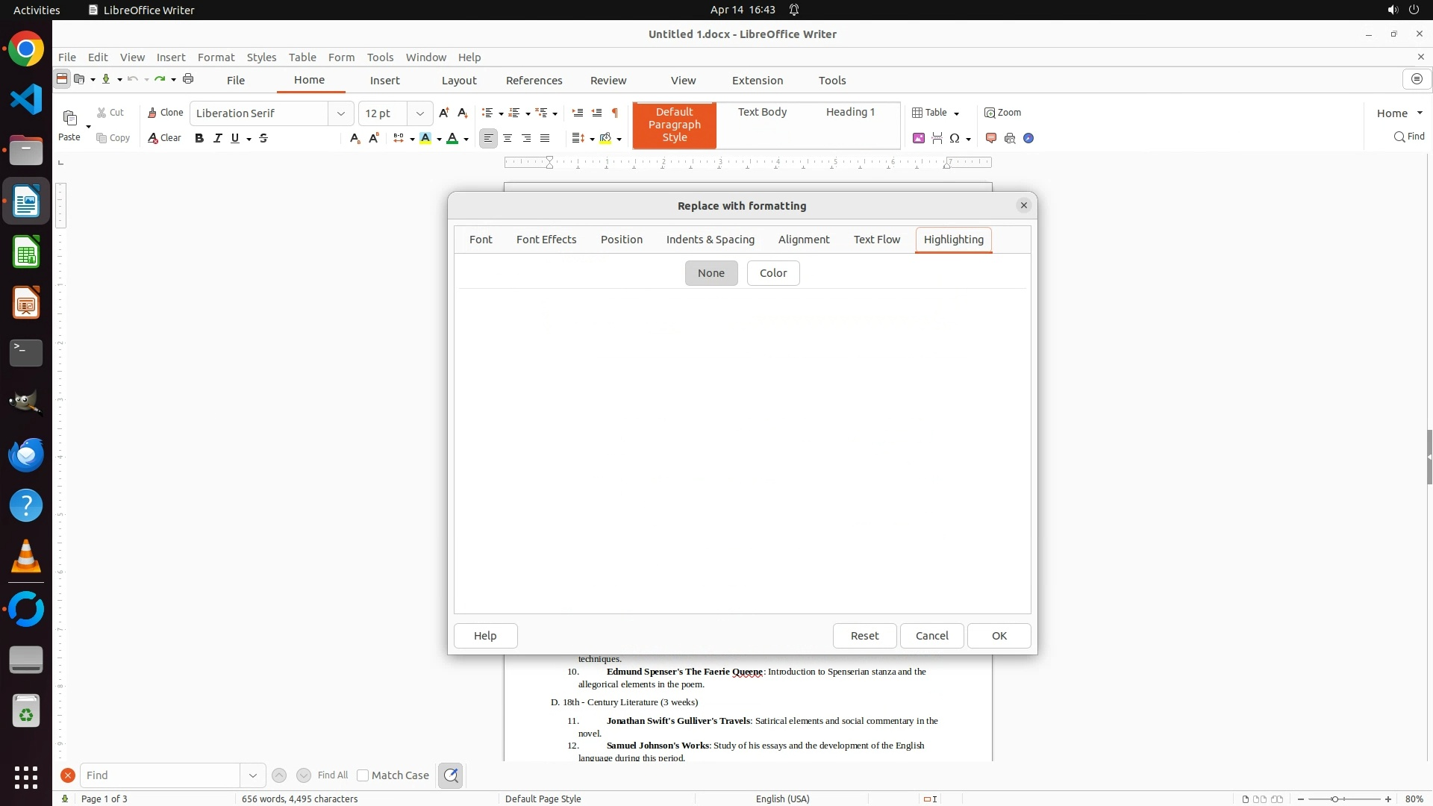Center align paragraph icon

tap(508, 138)
